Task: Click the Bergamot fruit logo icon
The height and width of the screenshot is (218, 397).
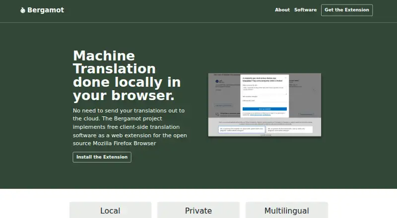Action: click(23, 10)
